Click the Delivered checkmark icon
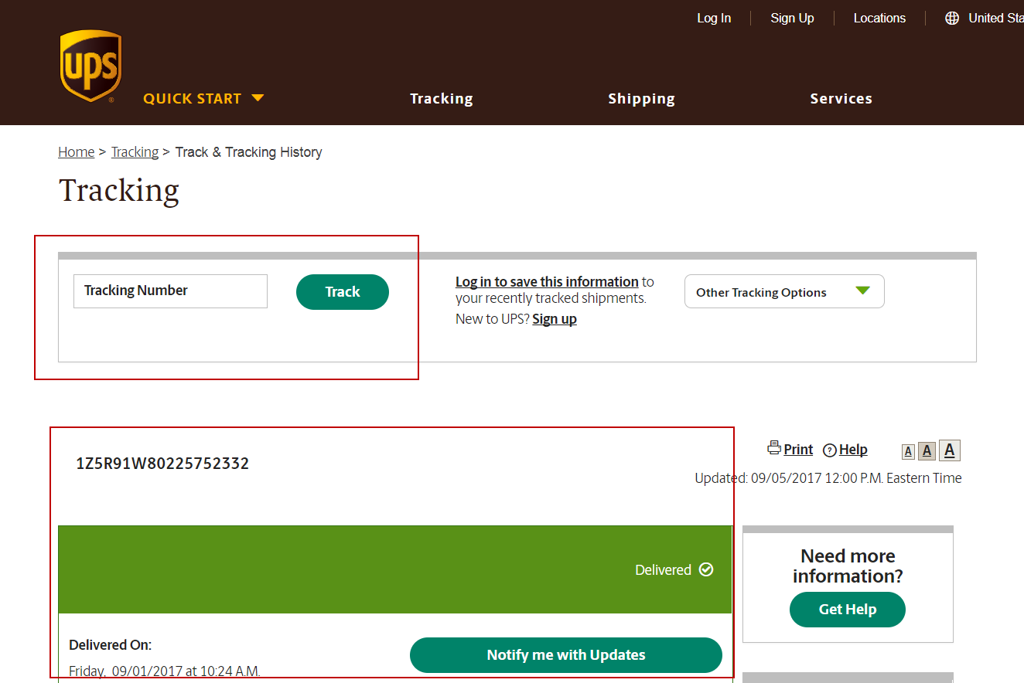 [706, 569]
